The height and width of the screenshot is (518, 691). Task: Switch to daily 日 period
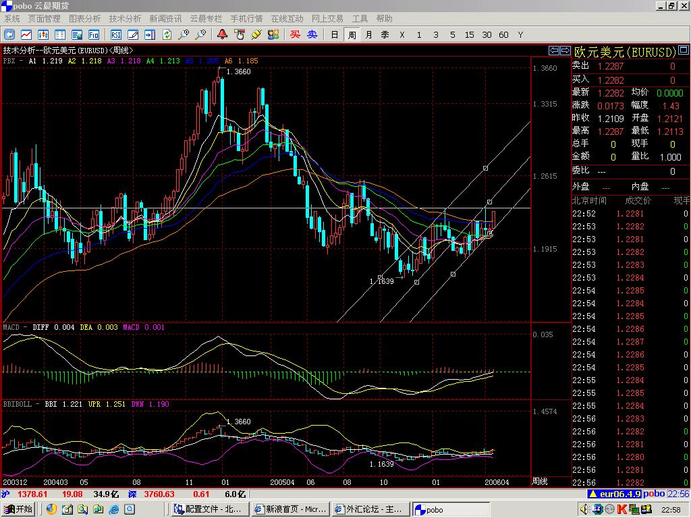[335, 35]
